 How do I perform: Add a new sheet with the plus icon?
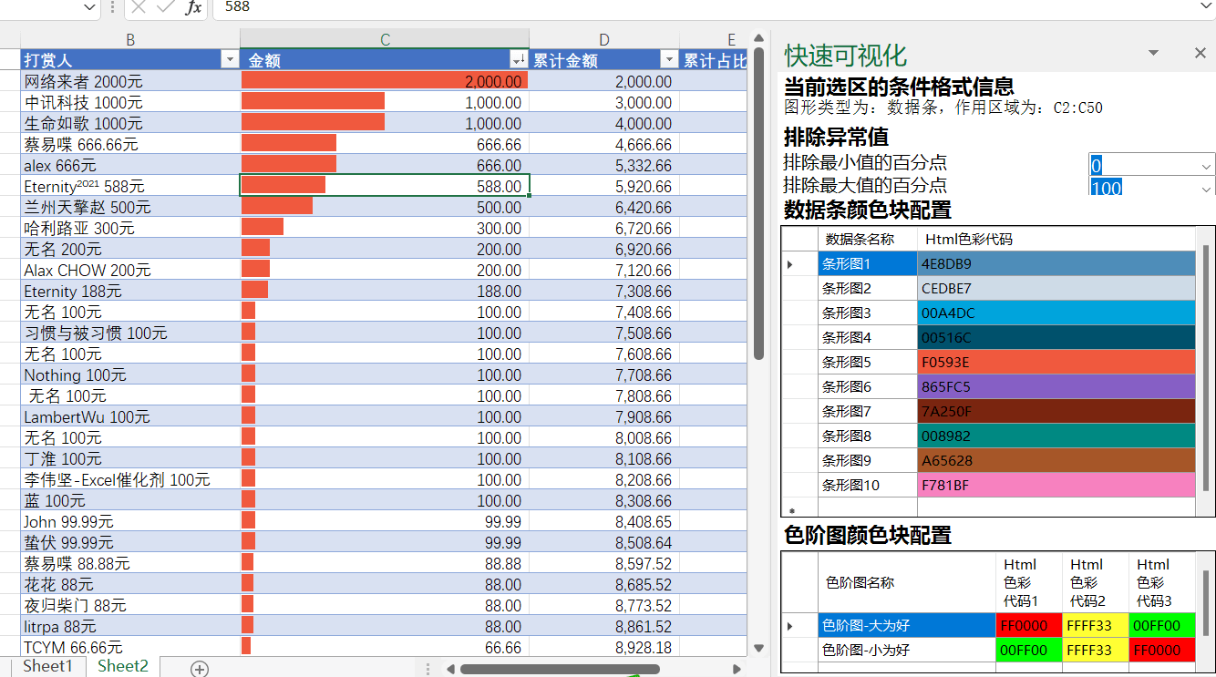pyautogui.click(x=200, y=669)
